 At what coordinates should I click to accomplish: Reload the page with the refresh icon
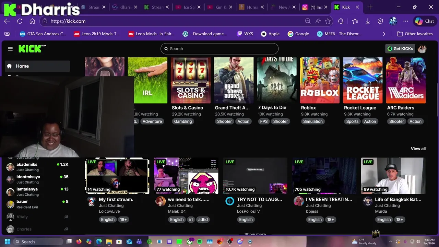pyautogui.click(x=20, y=21)
